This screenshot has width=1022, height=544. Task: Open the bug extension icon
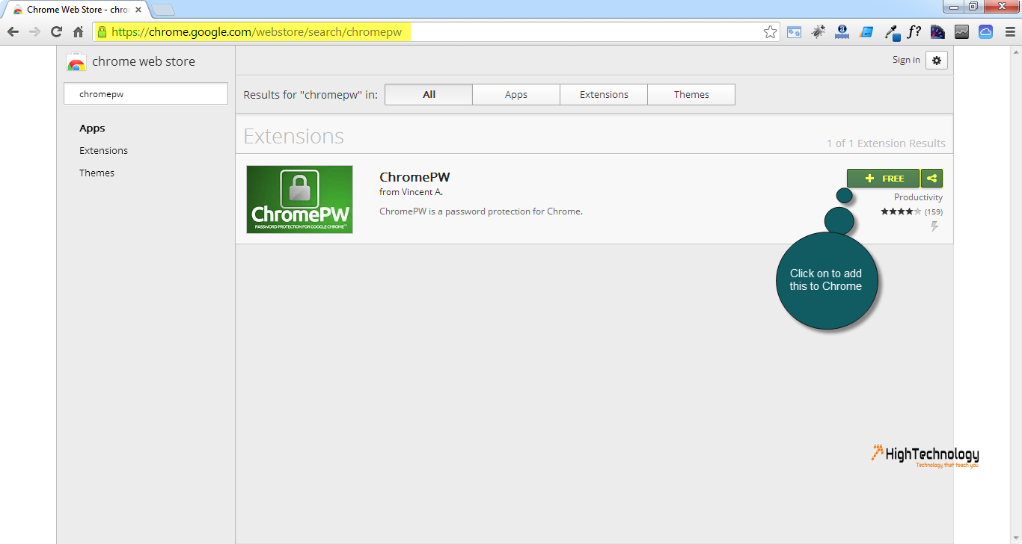(818, 32)
